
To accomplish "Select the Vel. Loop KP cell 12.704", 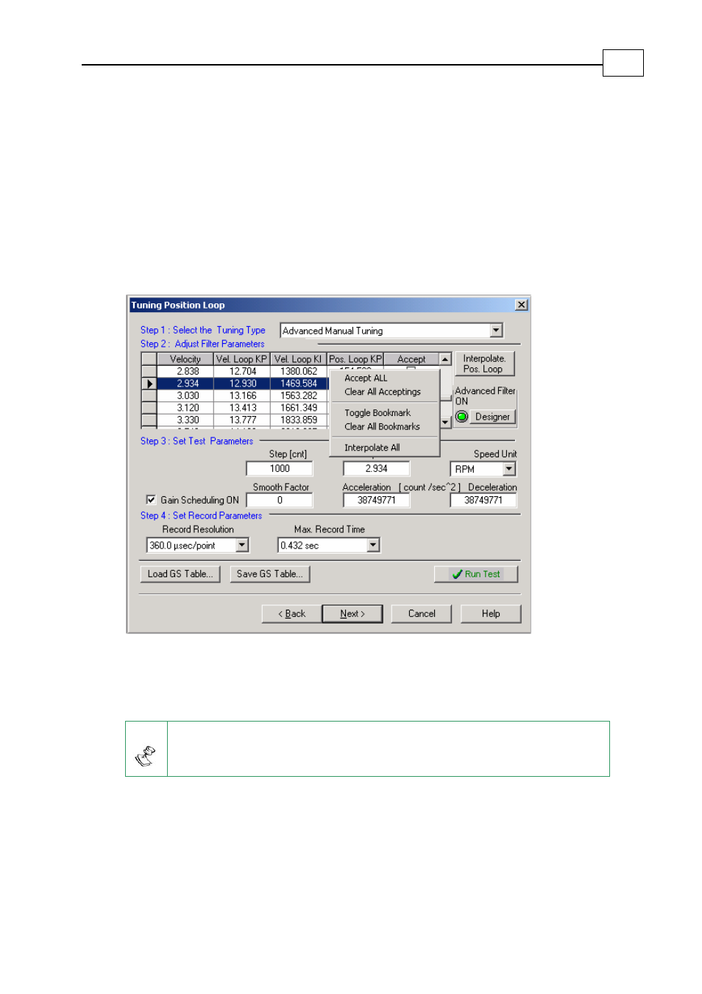I will (242, 371).
